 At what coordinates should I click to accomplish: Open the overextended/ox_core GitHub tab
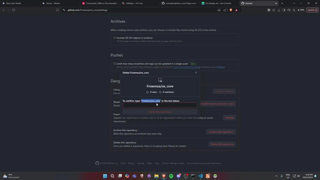pos(179,3)
